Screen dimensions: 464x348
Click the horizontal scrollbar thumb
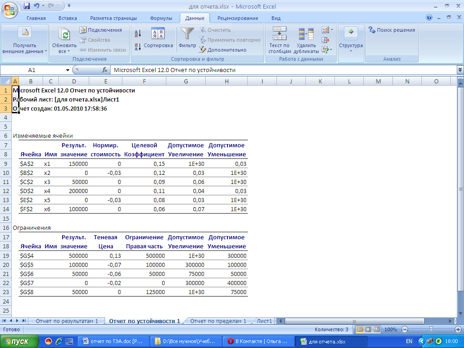(x=354, y=321)
